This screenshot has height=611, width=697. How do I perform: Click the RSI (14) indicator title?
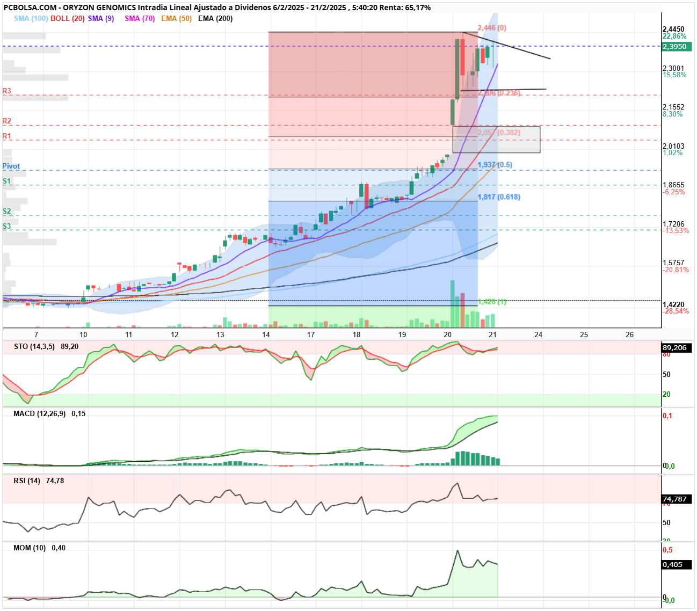pyautogui.click(x=27, y=481)
